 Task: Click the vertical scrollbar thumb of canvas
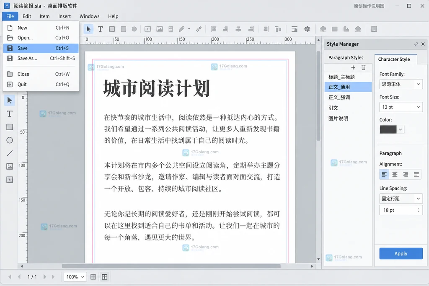tap(318, 96)
